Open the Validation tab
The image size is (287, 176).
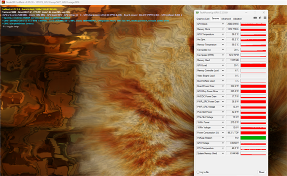click(237, 19)
